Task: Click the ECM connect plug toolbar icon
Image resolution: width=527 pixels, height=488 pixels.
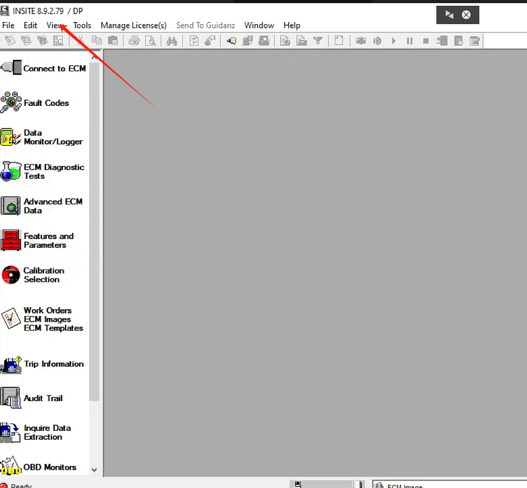Action: 232,41
